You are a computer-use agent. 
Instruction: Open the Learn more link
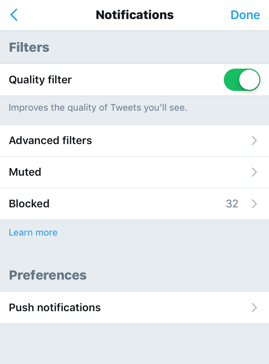(33, 232)
